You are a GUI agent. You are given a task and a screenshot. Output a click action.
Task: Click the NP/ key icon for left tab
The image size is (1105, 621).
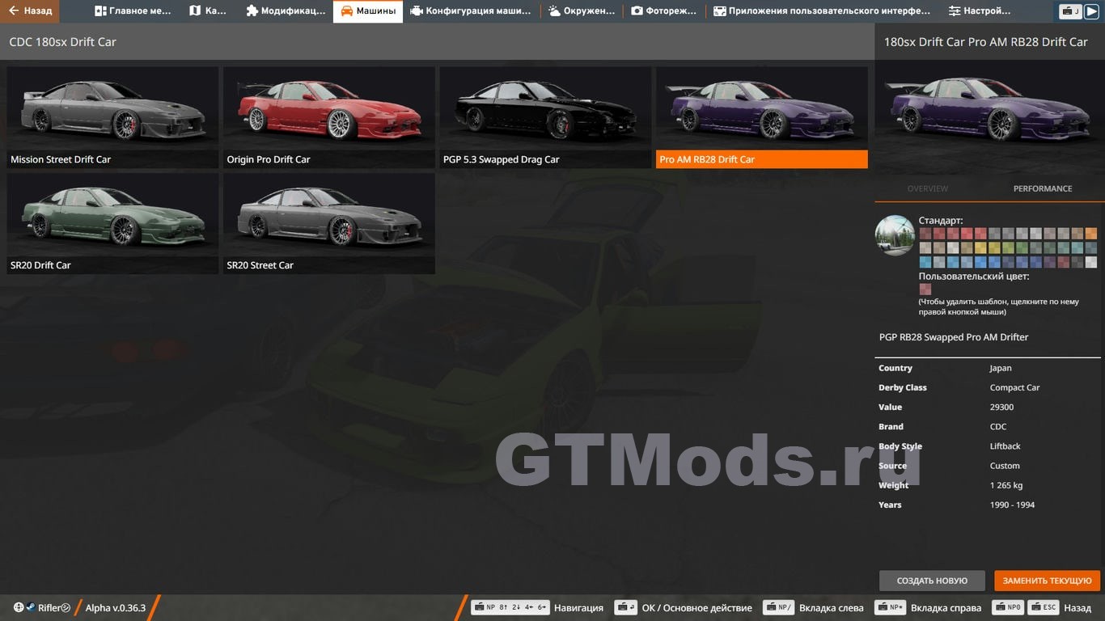click(778, 608)
